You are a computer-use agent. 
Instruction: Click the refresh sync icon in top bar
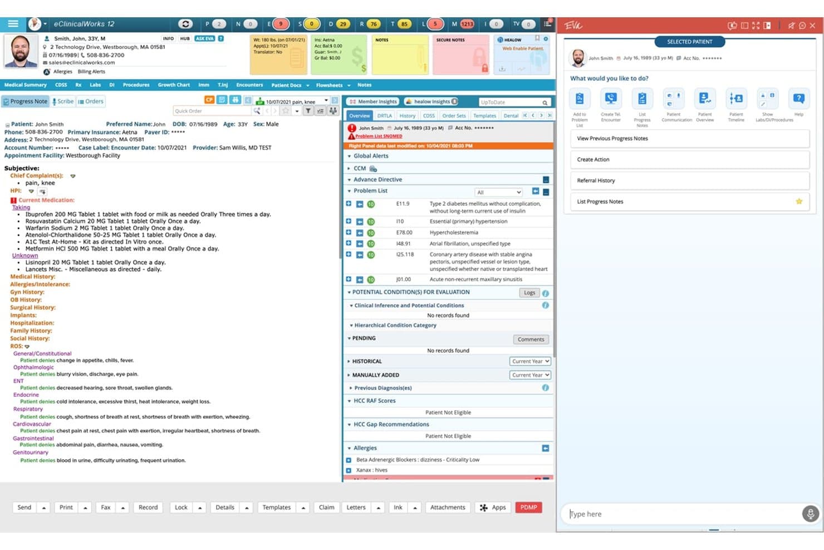click(185, 24)
